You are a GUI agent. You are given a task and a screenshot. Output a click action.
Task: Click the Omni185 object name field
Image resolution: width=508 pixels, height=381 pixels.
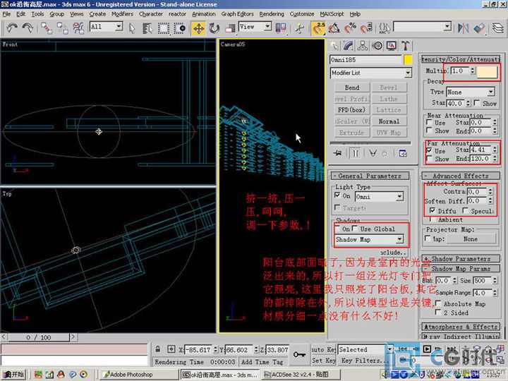(x=365, y=59)
